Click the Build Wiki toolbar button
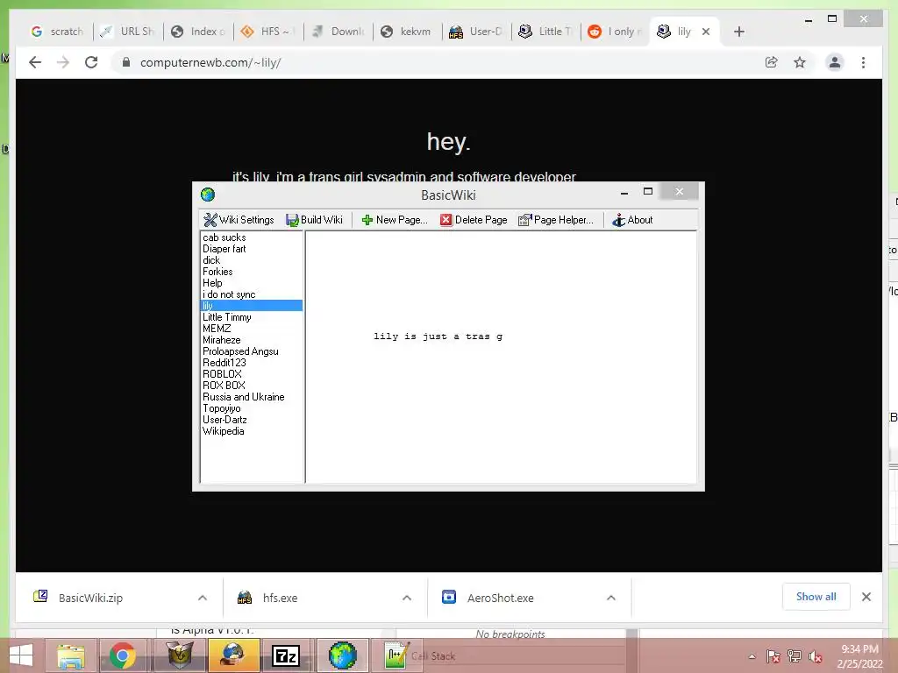The image size is (898, 673). [x=315, y=220]
